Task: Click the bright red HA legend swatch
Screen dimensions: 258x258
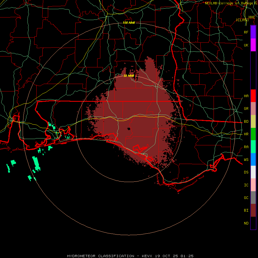Action: coord(253,96)
